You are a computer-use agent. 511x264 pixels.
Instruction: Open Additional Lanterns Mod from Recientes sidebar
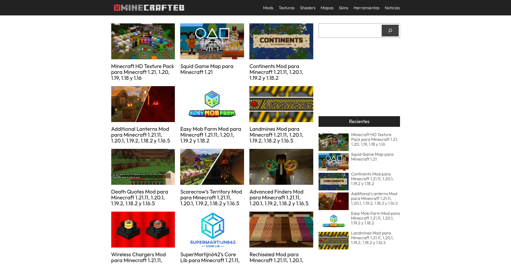pos(374,199)
